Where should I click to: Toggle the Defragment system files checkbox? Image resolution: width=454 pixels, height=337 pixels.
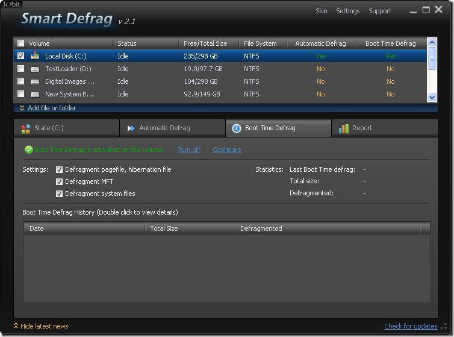coord(59,194)
